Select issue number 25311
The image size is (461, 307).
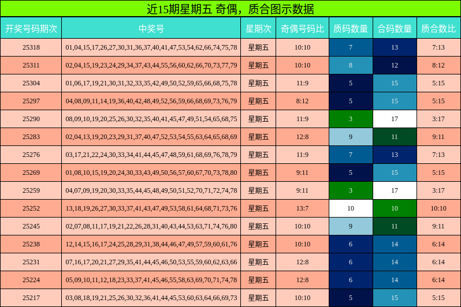(31, 66)
